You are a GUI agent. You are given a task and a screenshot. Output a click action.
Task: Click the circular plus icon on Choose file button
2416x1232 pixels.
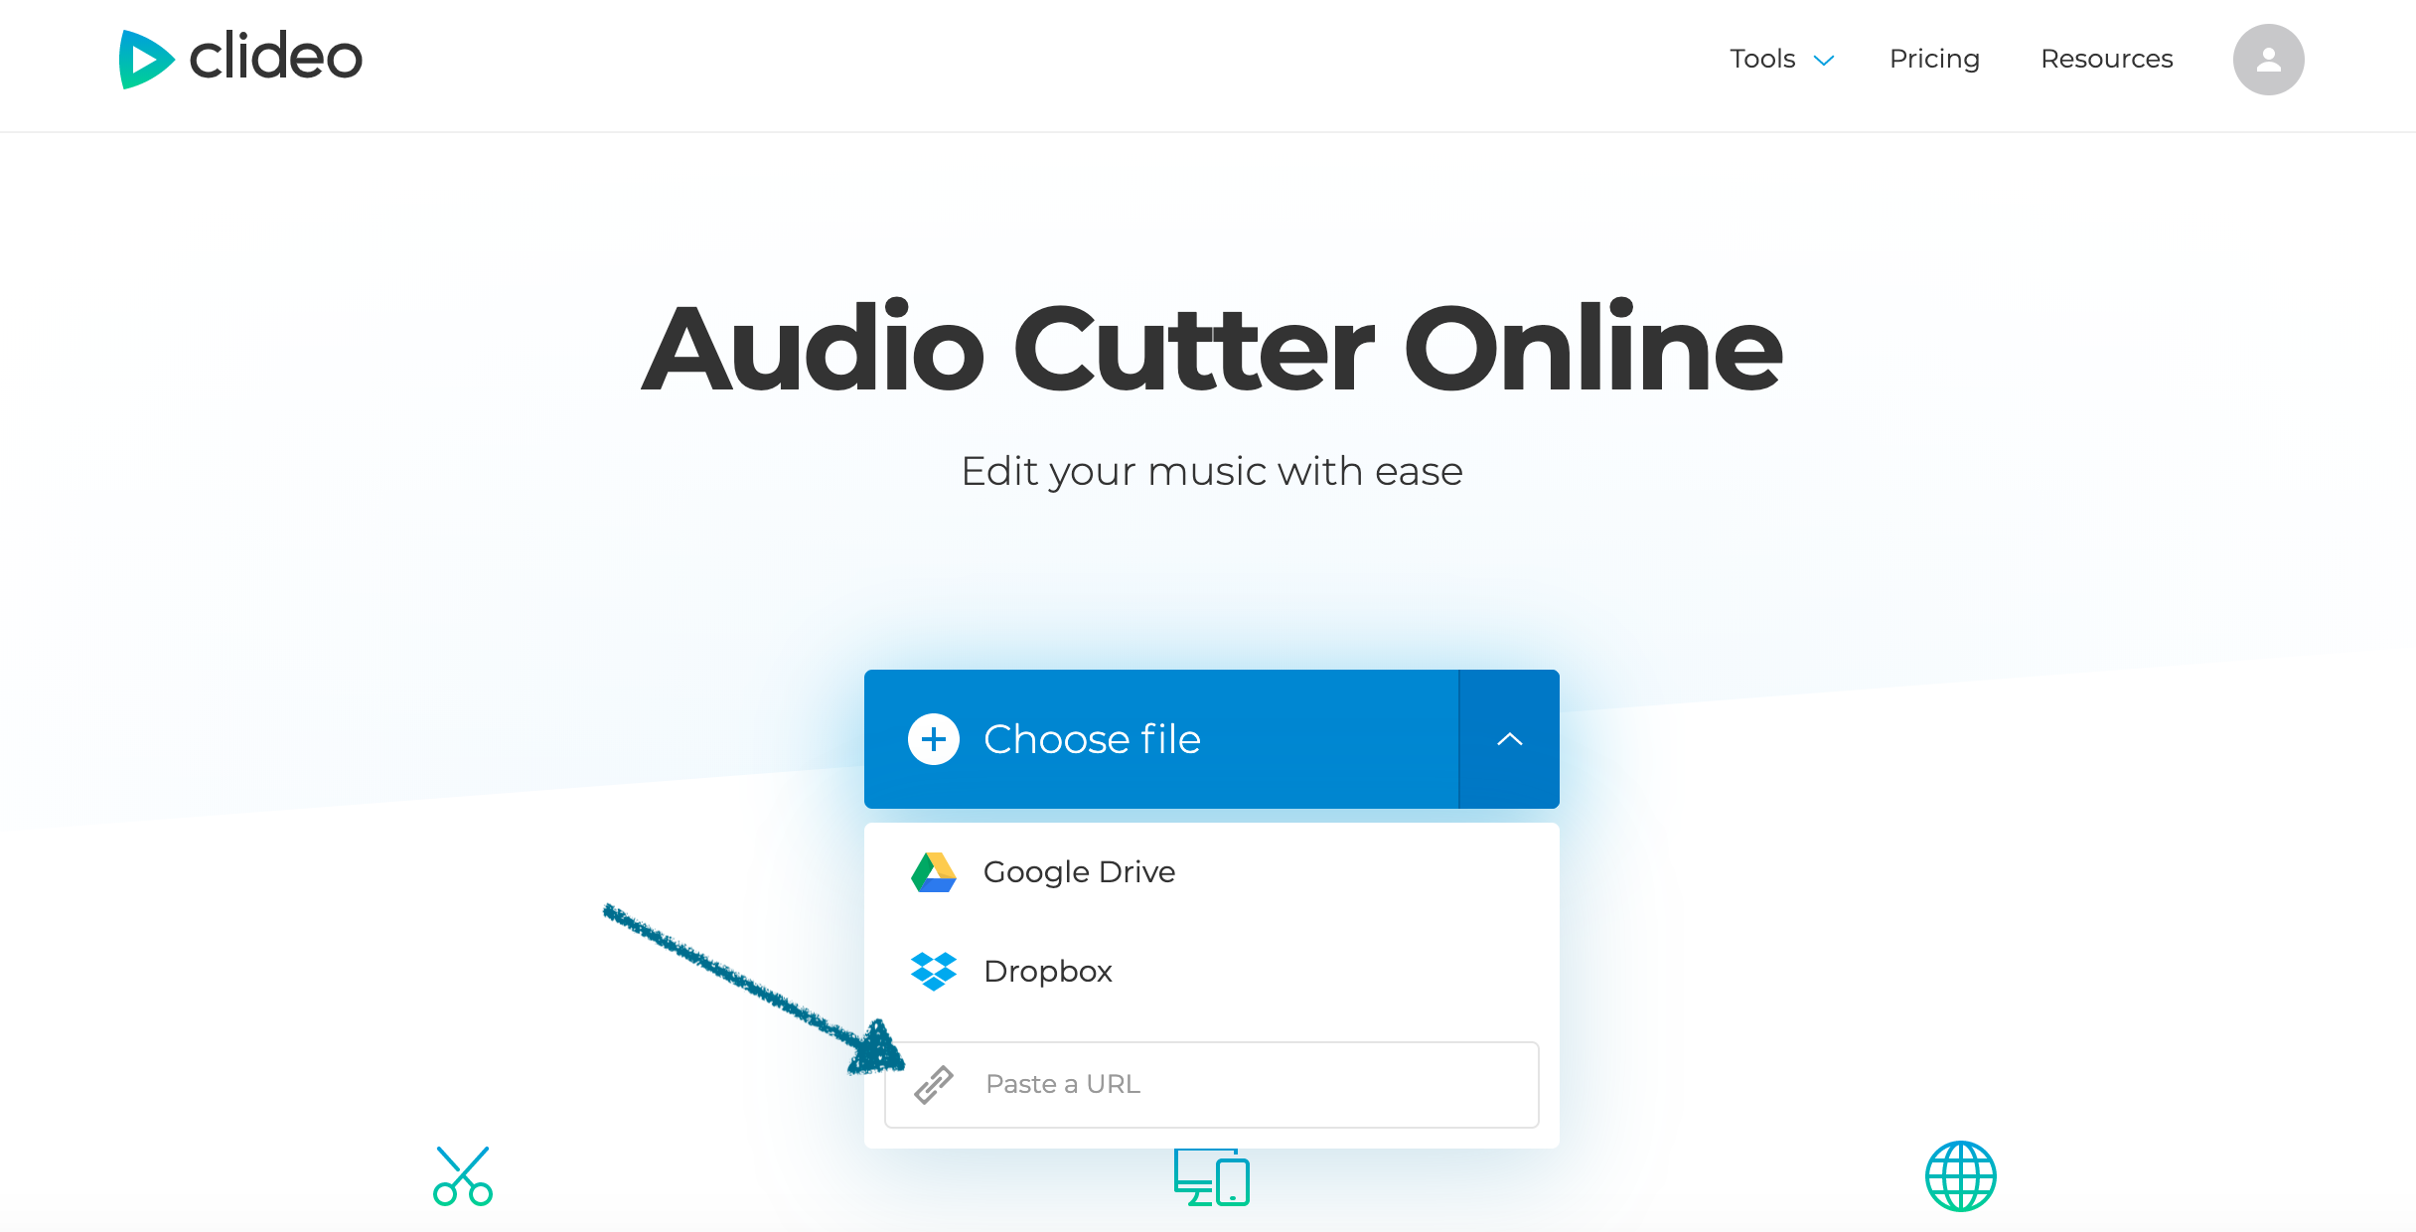pyautogui.click(x=930, y=737)
